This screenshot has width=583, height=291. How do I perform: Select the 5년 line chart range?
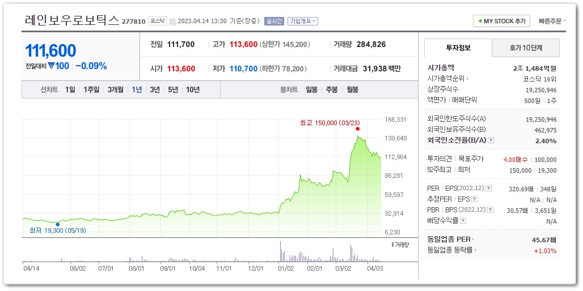(173, 89)
